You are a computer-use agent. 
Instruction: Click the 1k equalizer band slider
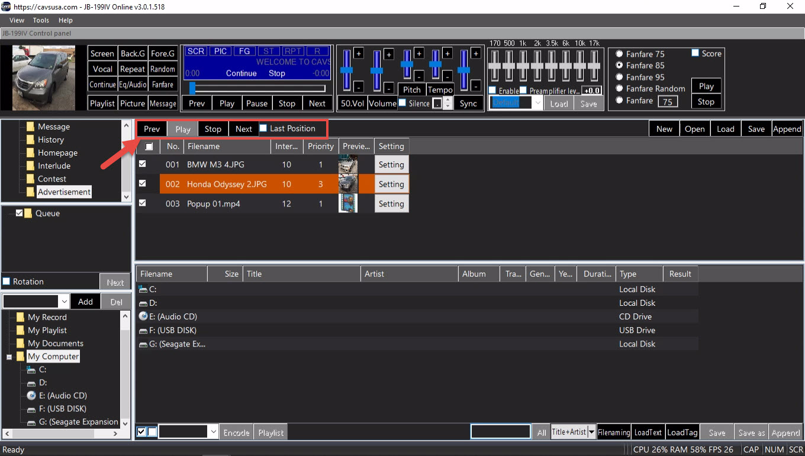click(x=523, y=67)
